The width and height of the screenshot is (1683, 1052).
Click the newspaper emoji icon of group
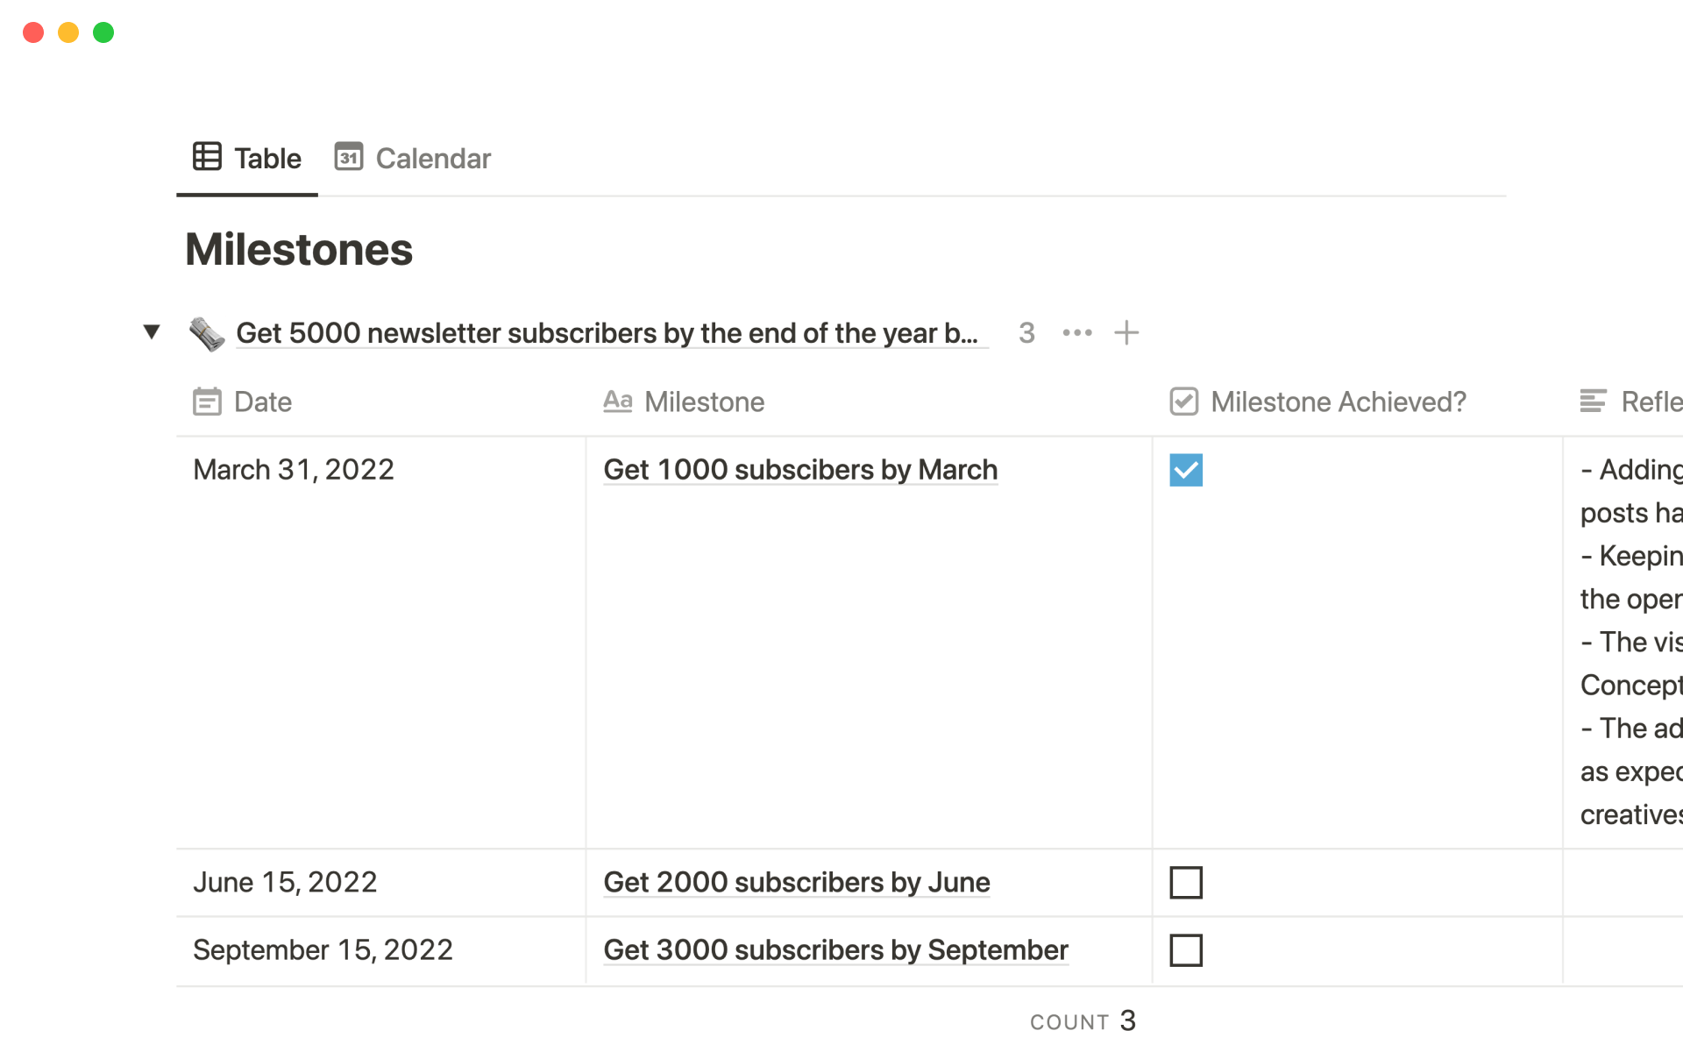point(207,334)
